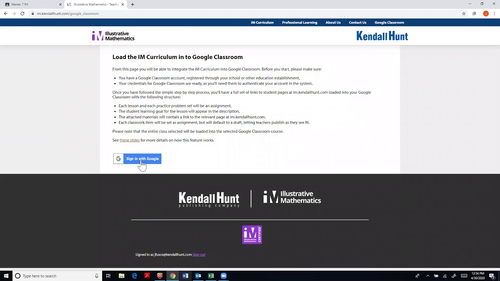Open Task View on the taskbar
This screenshot has height=281, width=500.
click(108, 276)
